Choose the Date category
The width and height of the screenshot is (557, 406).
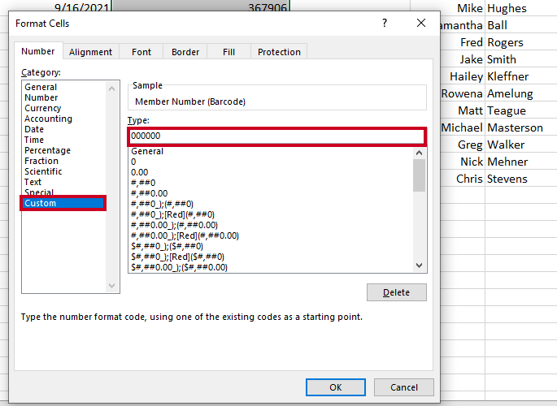[x=34, y=129]
